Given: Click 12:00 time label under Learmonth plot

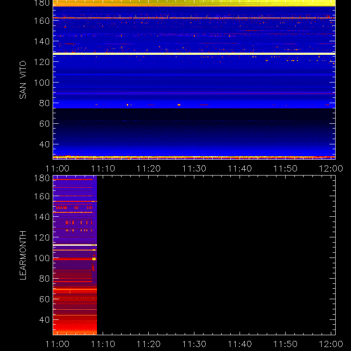Looking at the screenshot, I should coord(331,344).
